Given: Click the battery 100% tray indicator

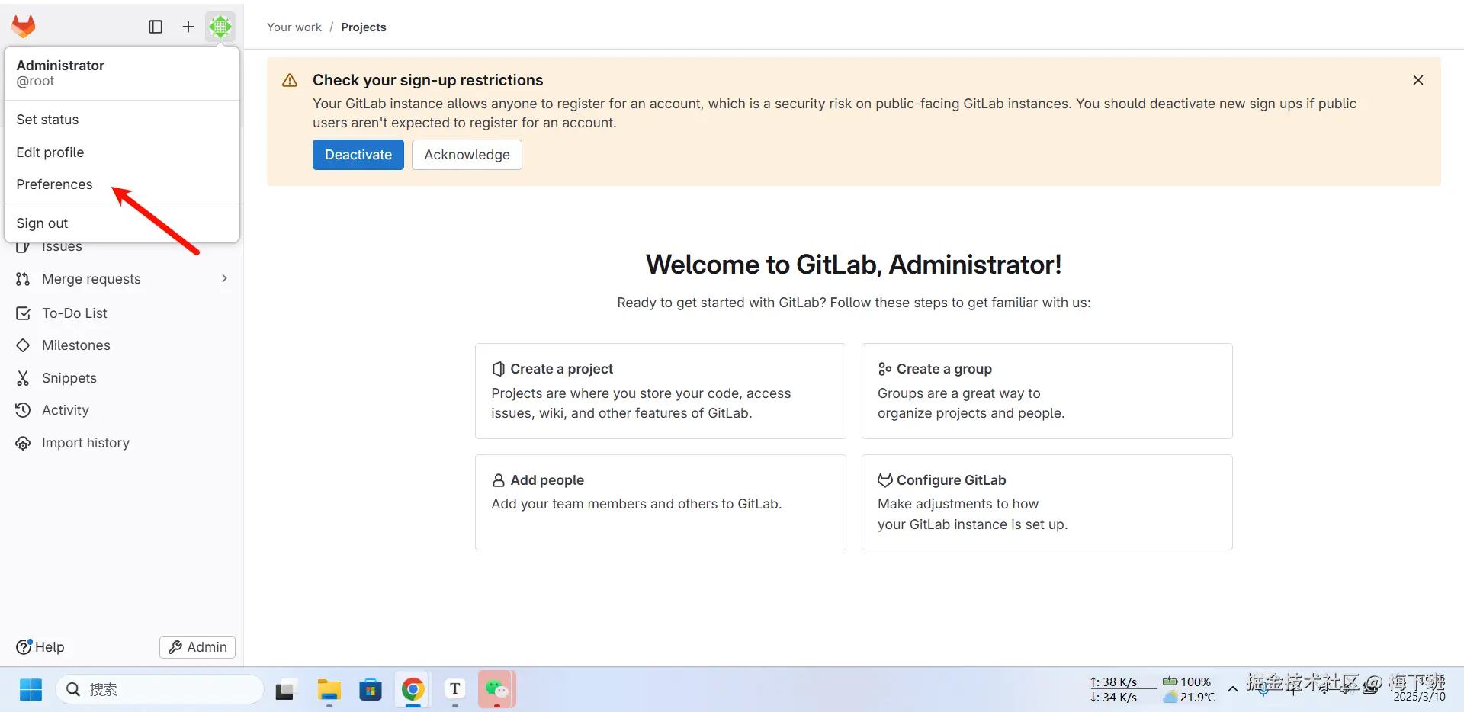Looking at the screenshot, I should [1188, 682].
